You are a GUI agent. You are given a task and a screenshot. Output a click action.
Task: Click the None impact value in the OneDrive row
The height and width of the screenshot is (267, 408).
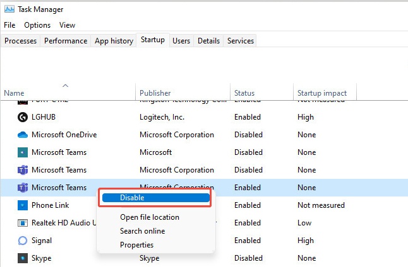(x=306, y=135)
